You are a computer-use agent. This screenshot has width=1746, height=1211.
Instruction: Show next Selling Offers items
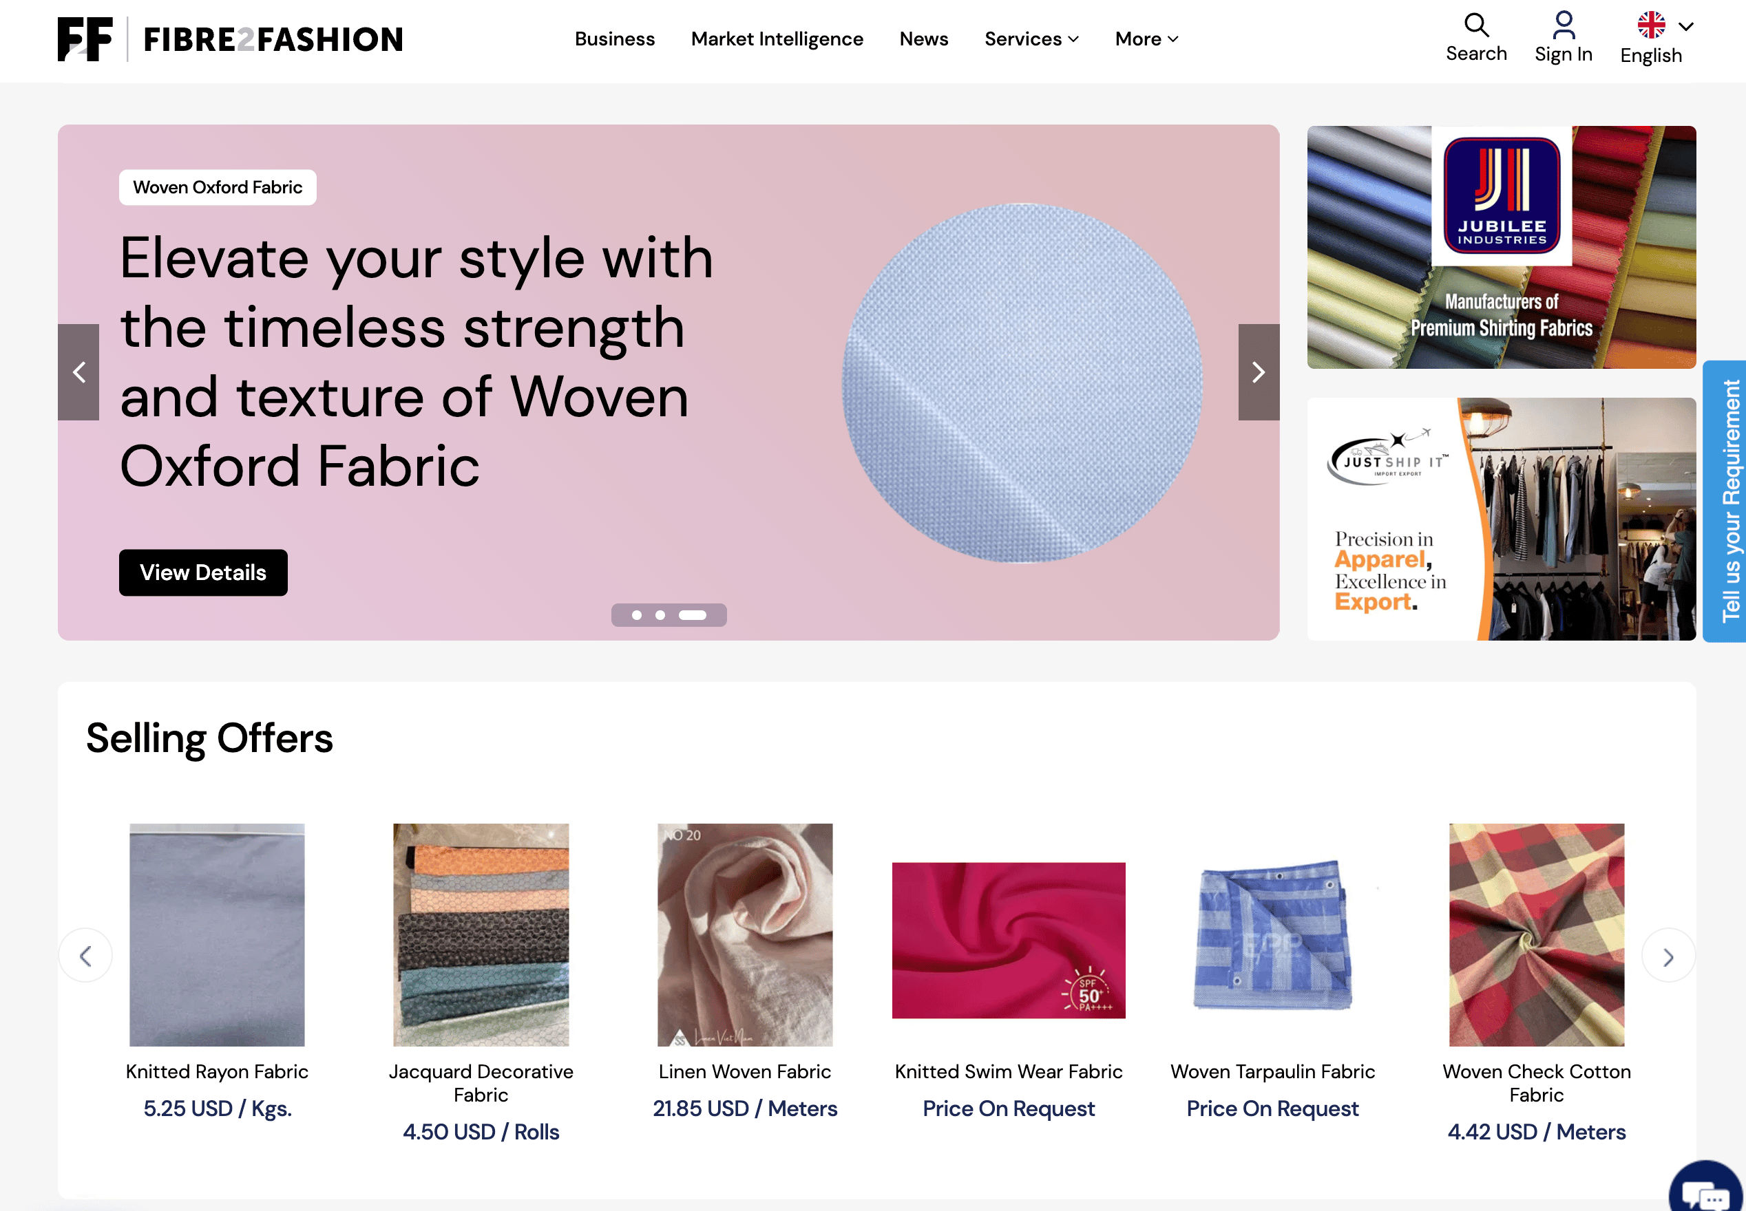[1668, 956]
